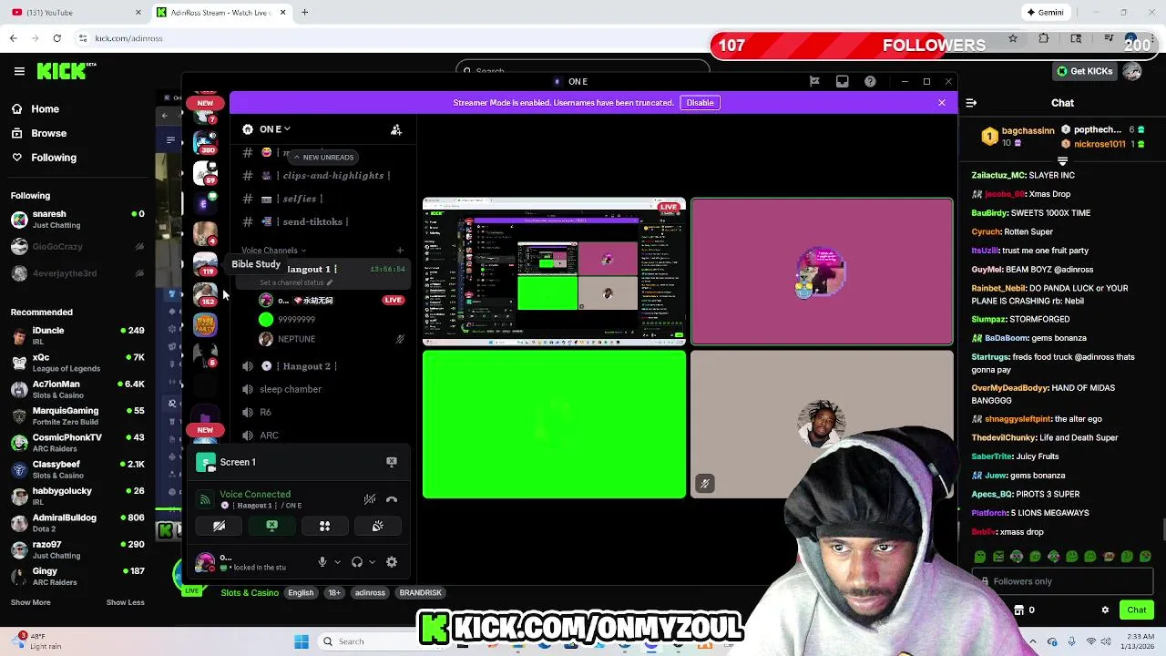The width and height of the screenshot is (1166, 656).
Task: Stop streaming Screen 1
Action: point(392,462)
